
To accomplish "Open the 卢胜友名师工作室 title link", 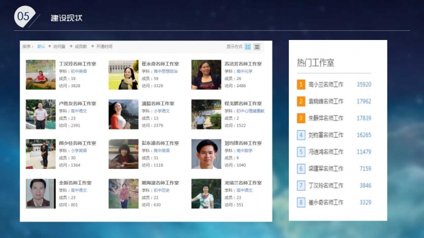I will pos(78,104).
